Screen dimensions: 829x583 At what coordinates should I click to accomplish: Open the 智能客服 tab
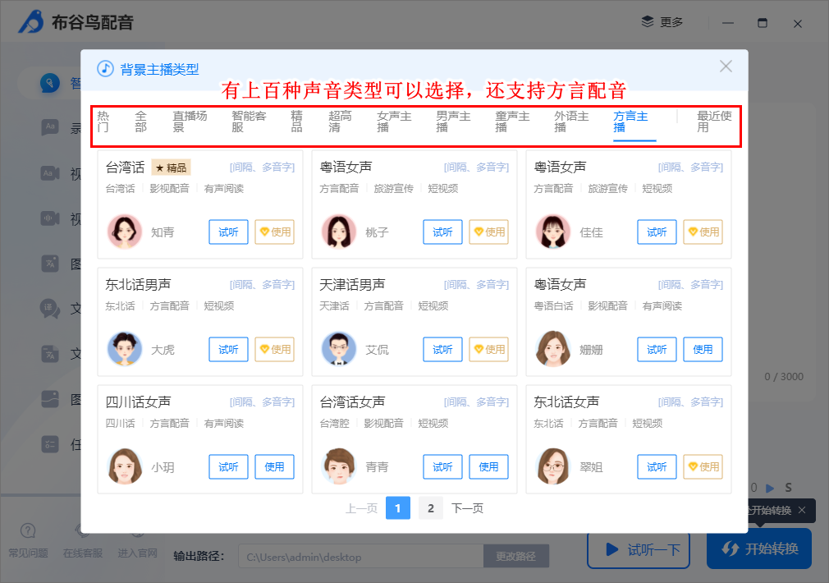249,122
